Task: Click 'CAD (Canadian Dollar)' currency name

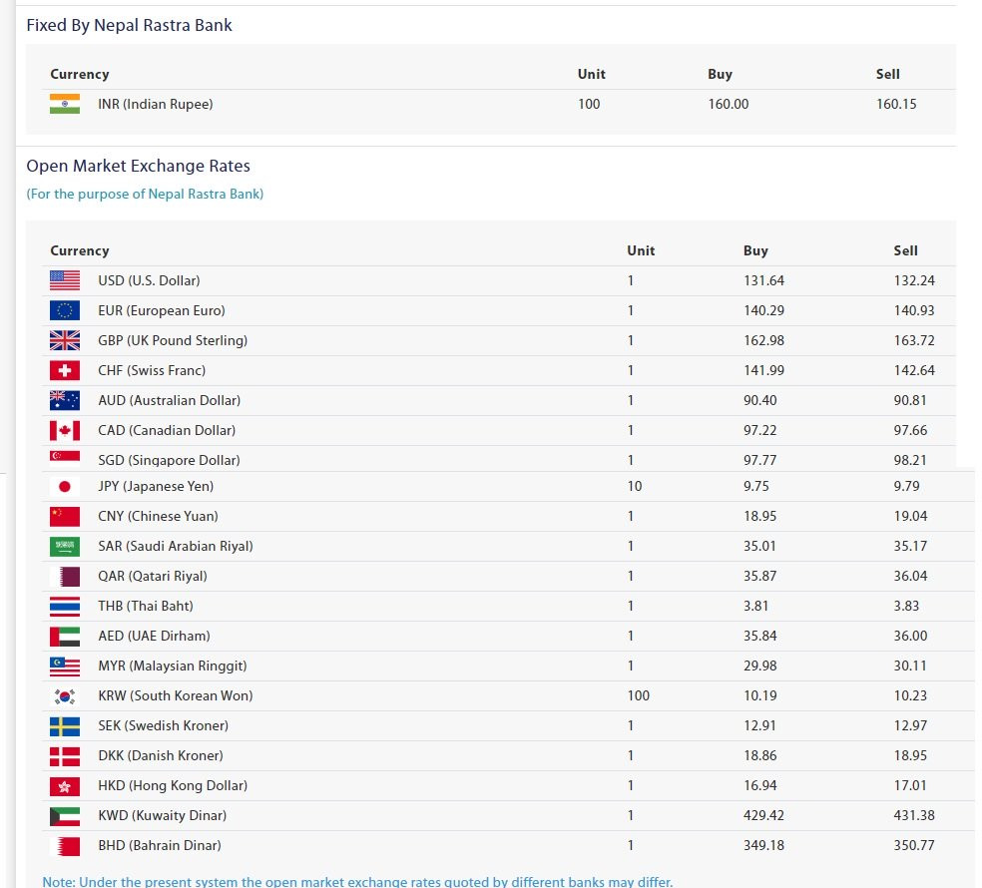Action: tap(167, 430)
